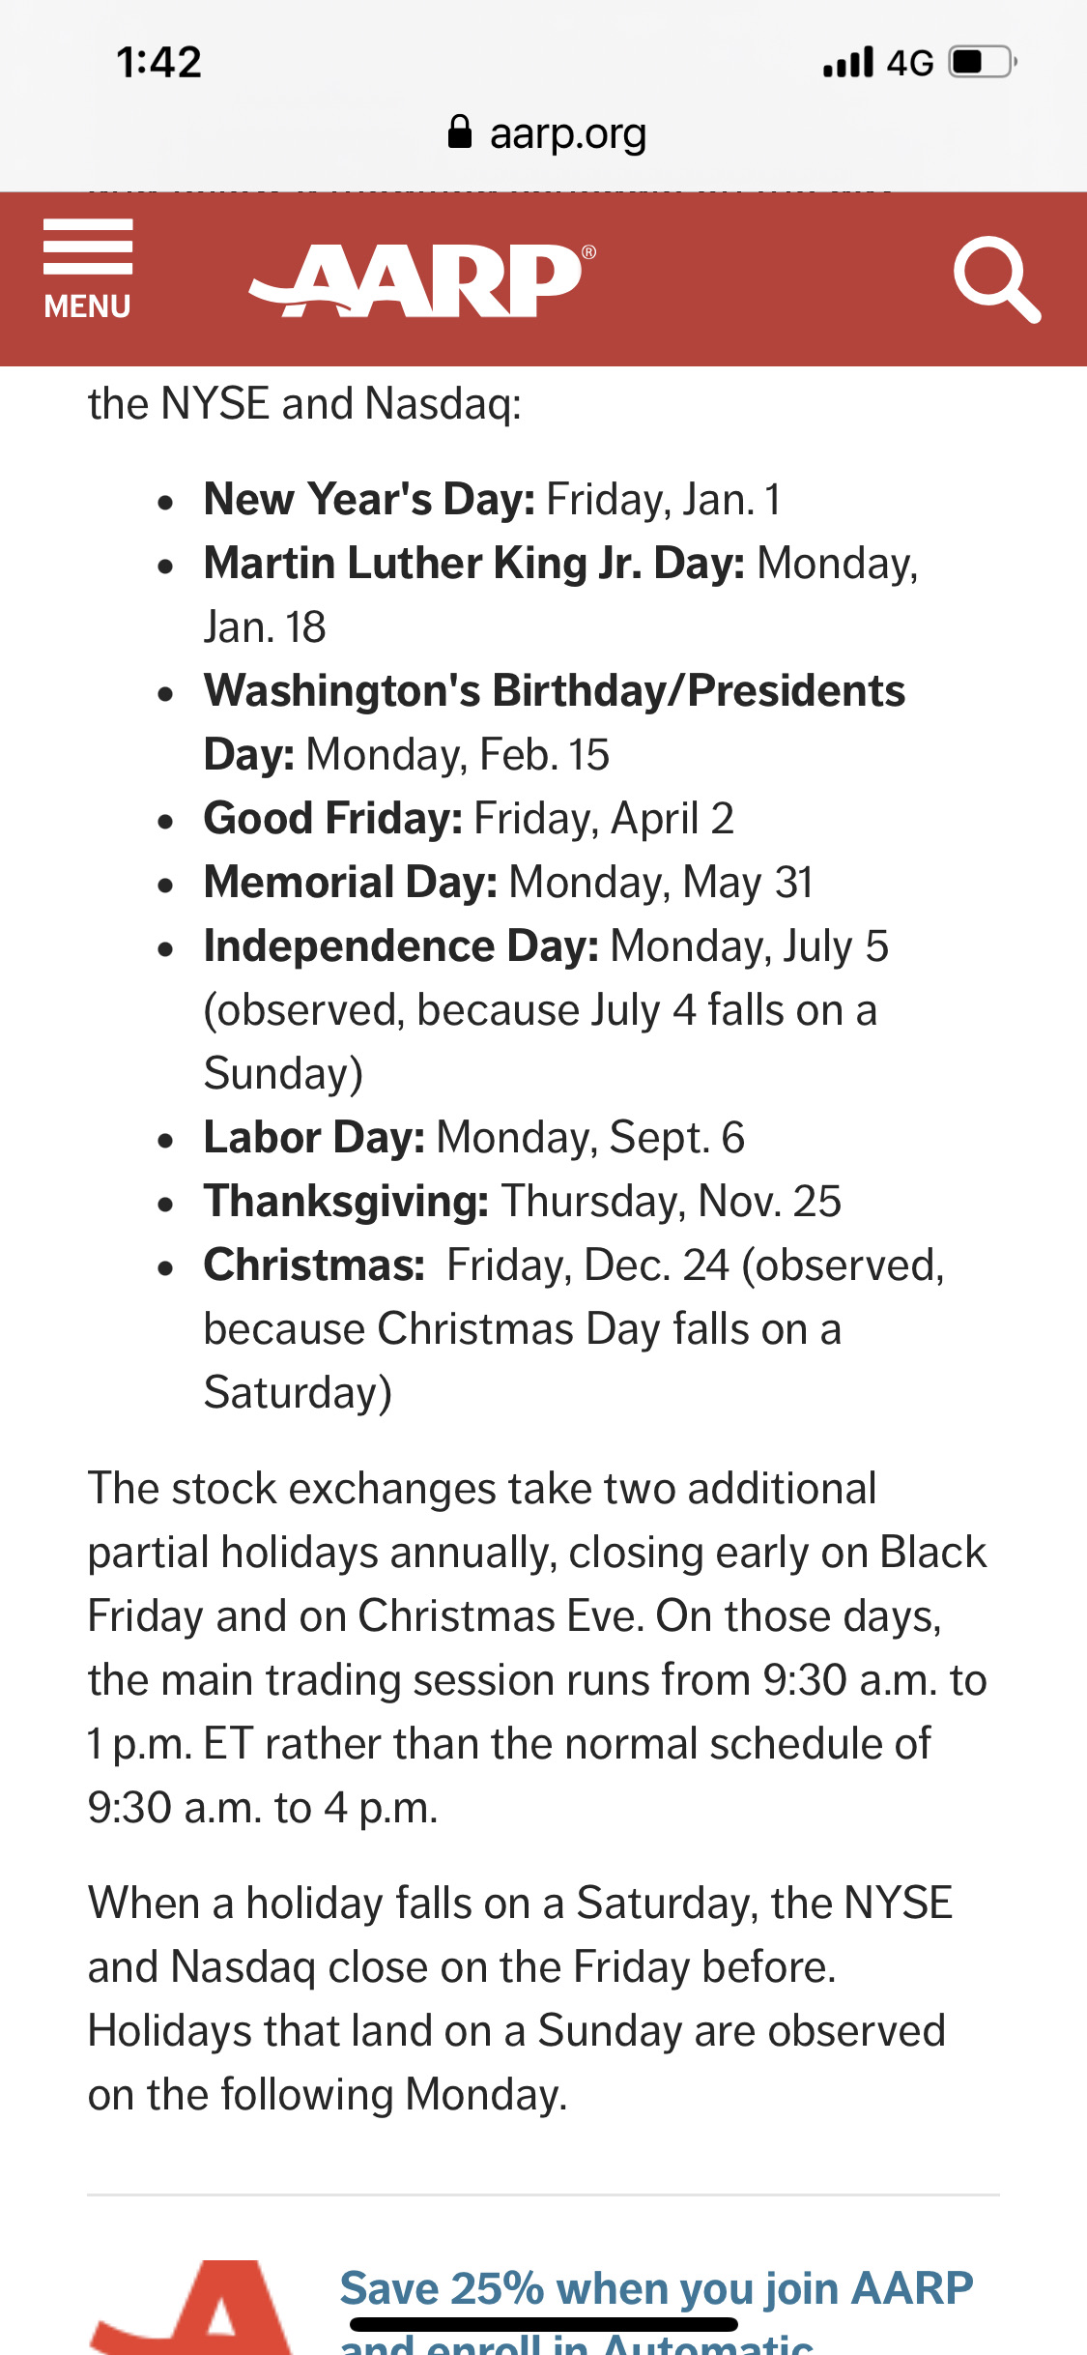The image size is (1087, 2355).
Task: Tap the MENU label in header
Action: pyautogui.click(x=87, y=306)
